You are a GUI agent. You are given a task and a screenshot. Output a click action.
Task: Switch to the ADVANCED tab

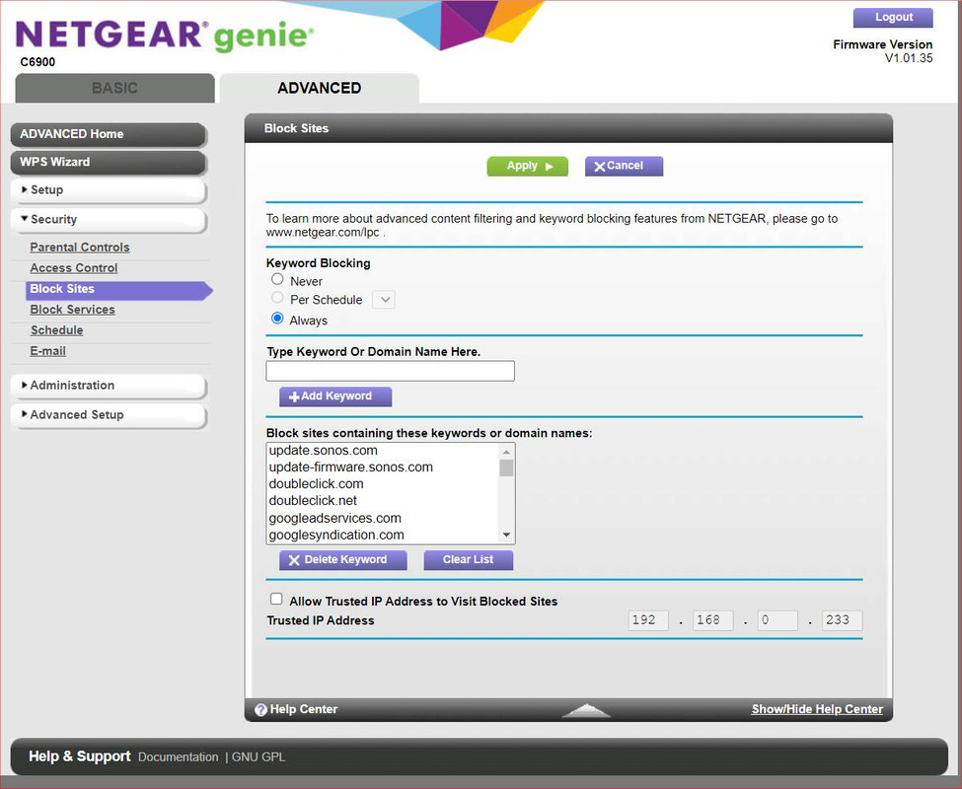tap(319, 88)
